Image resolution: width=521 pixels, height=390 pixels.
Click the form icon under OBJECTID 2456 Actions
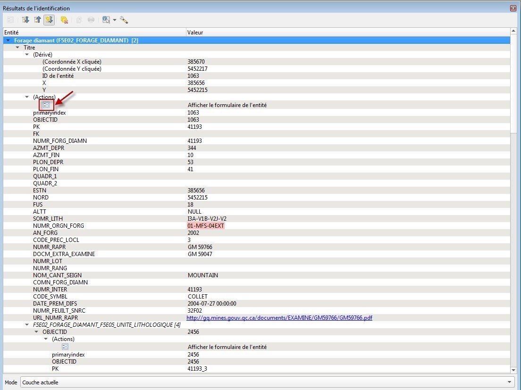[x=65, y=347]
